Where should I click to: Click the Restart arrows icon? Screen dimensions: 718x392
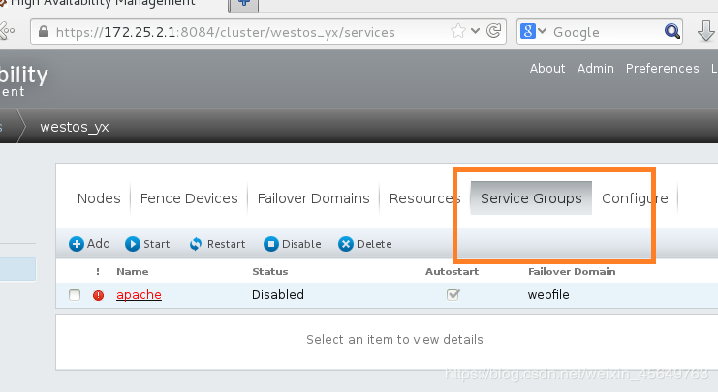coord(196,244)
